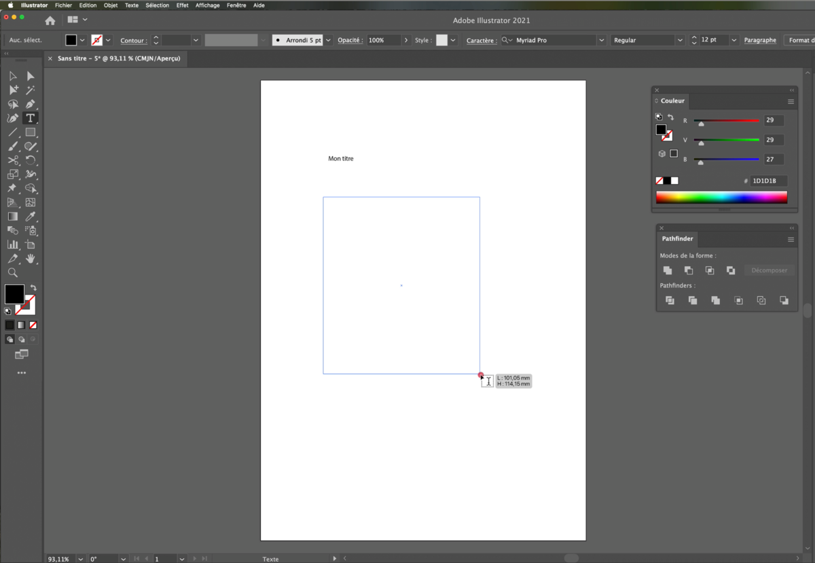This screenshot has height=563, width=815.
Task: Swap fill and stroke in Couleur panel
Action: coord(670,117)
